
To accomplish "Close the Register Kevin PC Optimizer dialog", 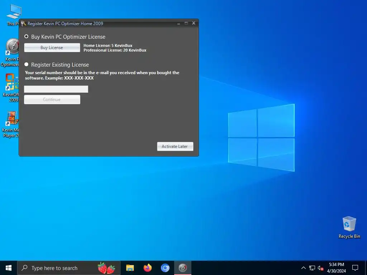I will click(x=194, y=23).
